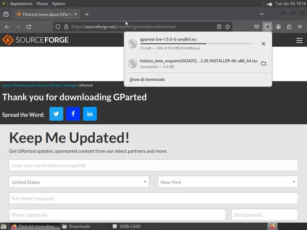Click the Ext optional field
This screenshot has width=307, height=230.
click(265, 214)
